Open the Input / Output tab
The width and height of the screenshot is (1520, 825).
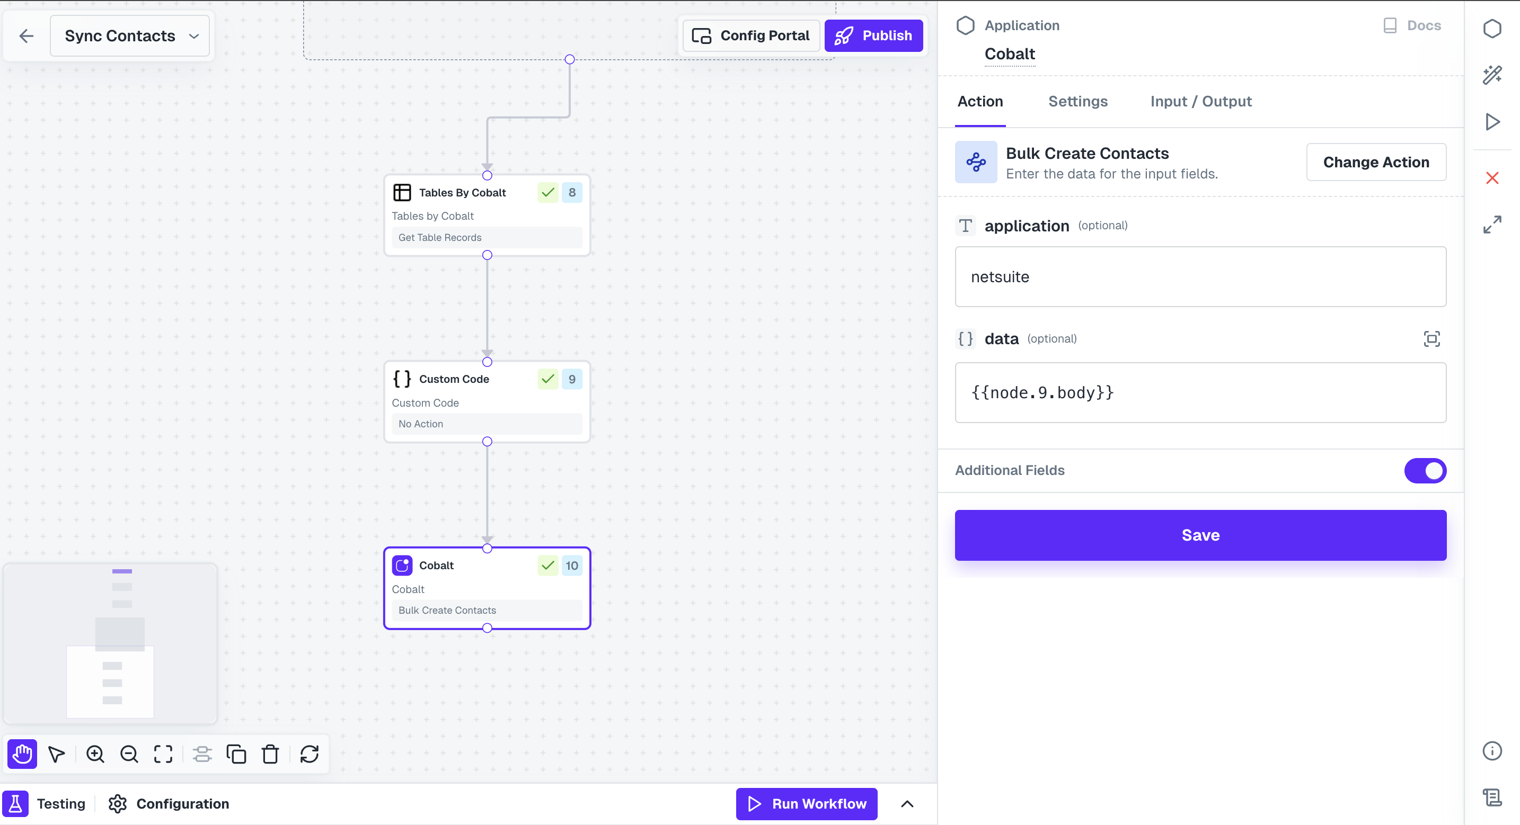(x=1200, y=102)
